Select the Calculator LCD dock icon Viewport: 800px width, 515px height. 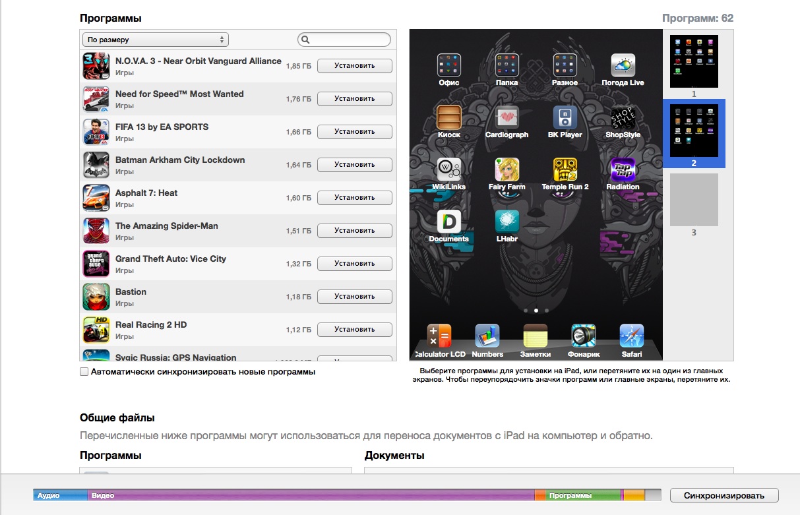tap(439, 336)
